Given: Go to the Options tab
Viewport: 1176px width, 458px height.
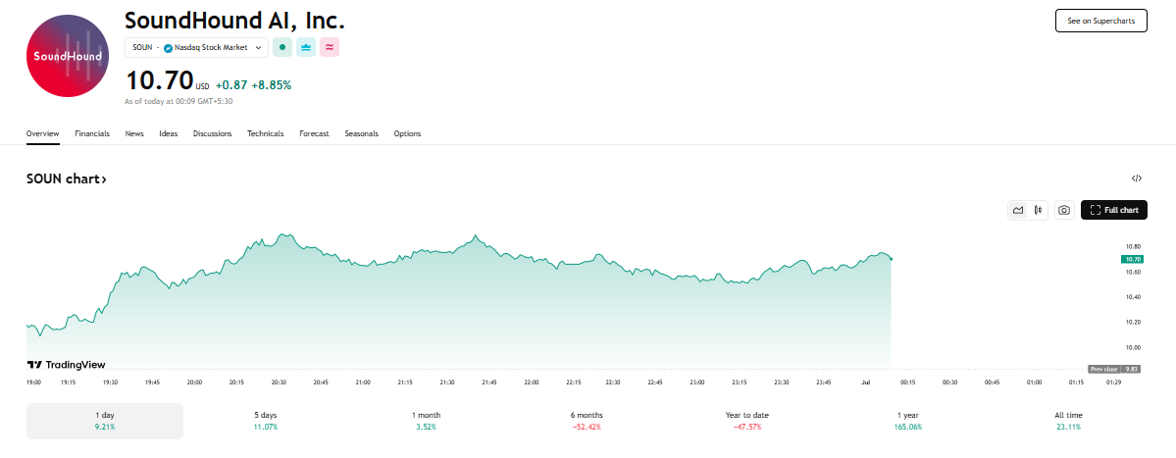Looking at the screenshot, I should pyautogui.click(x=407, y=133).
